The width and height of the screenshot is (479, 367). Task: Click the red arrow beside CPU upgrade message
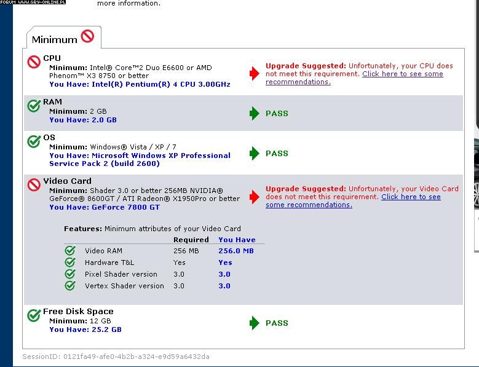[x=254, y=73]
